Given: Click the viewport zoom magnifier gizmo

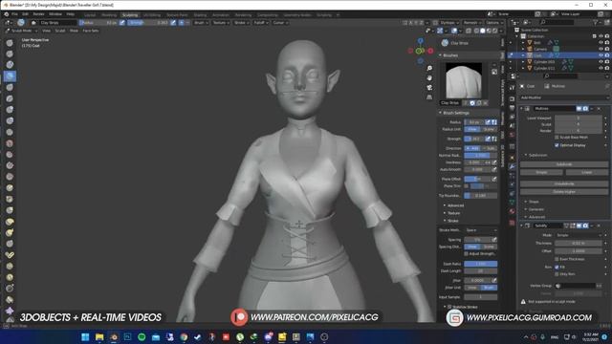Looking at the screenshot, I should pyautogui.click(x=429, y=68).
